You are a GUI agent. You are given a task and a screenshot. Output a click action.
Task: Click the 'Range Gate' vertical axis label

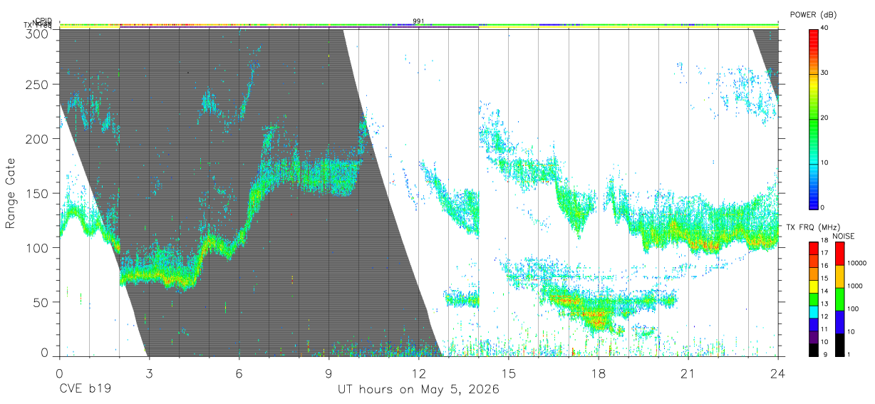11,194
